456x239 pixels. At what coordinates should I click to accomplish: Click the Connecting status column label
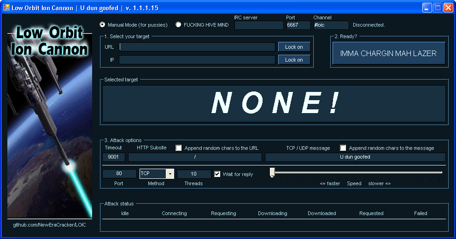point(174,213)
